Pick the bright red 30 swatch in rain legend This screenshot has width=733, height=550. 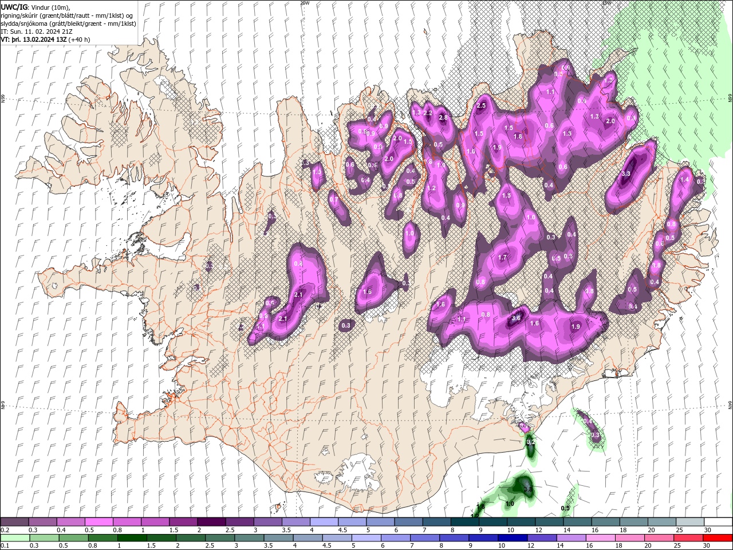click(718, 538)
